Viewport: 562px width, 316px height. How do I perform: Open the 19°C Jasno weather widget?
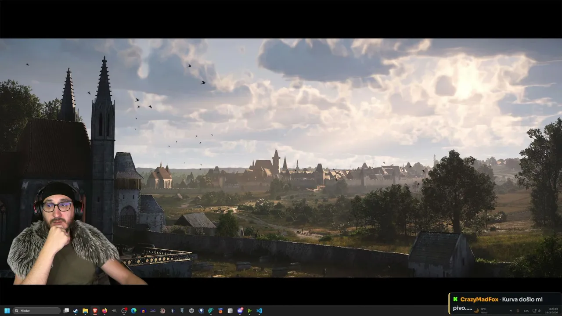pyautogui.click(x=482, y=310)
